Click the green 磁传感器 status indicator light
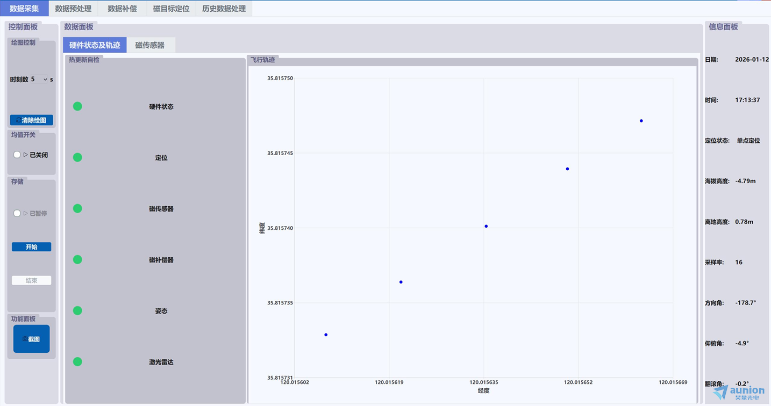Viewport: 771px width, 406px height. [77, 208]
